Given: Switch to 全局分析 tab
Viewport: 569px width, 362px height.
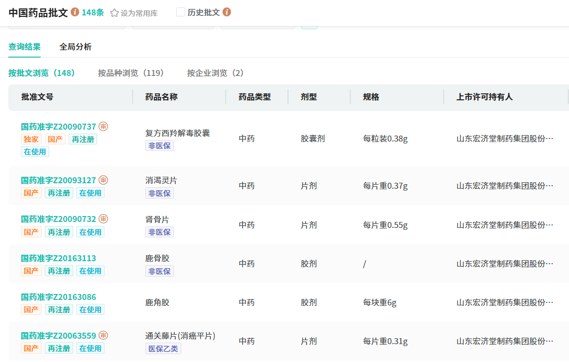Looking at the screenshot, I should tap(76, 47).
